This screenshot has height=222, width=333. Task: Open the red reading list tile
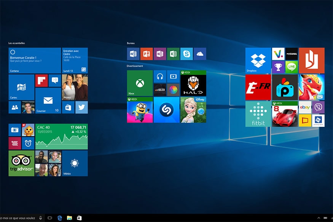pyautogui.click(x=15, y=143)
